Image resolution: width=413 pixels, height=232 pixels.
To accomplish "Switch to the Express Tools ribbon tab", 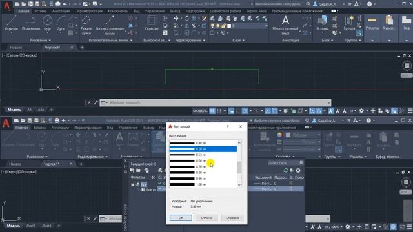I will 256,11.
